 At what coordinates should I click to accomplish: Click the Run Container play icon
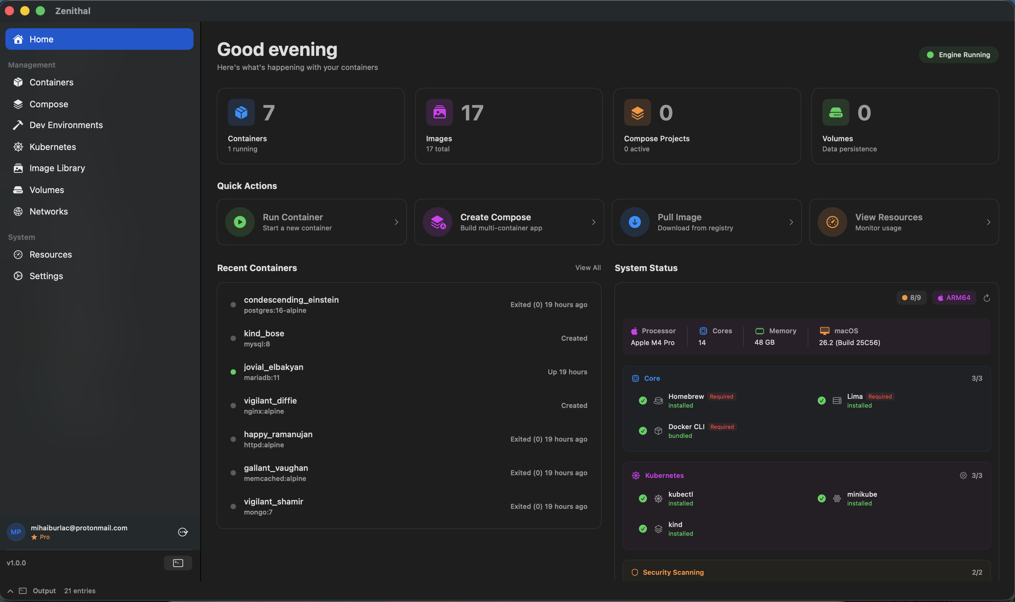click(x=240, y=222)
